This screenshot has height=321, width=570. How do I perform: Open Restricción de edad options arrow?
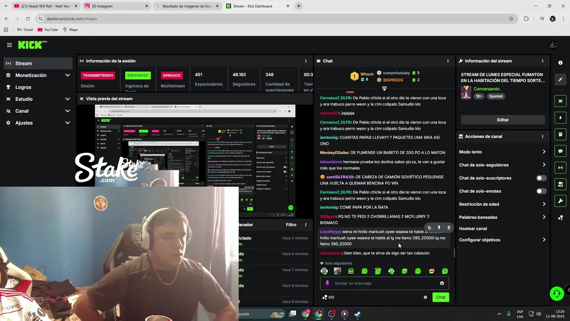point(544,204)
